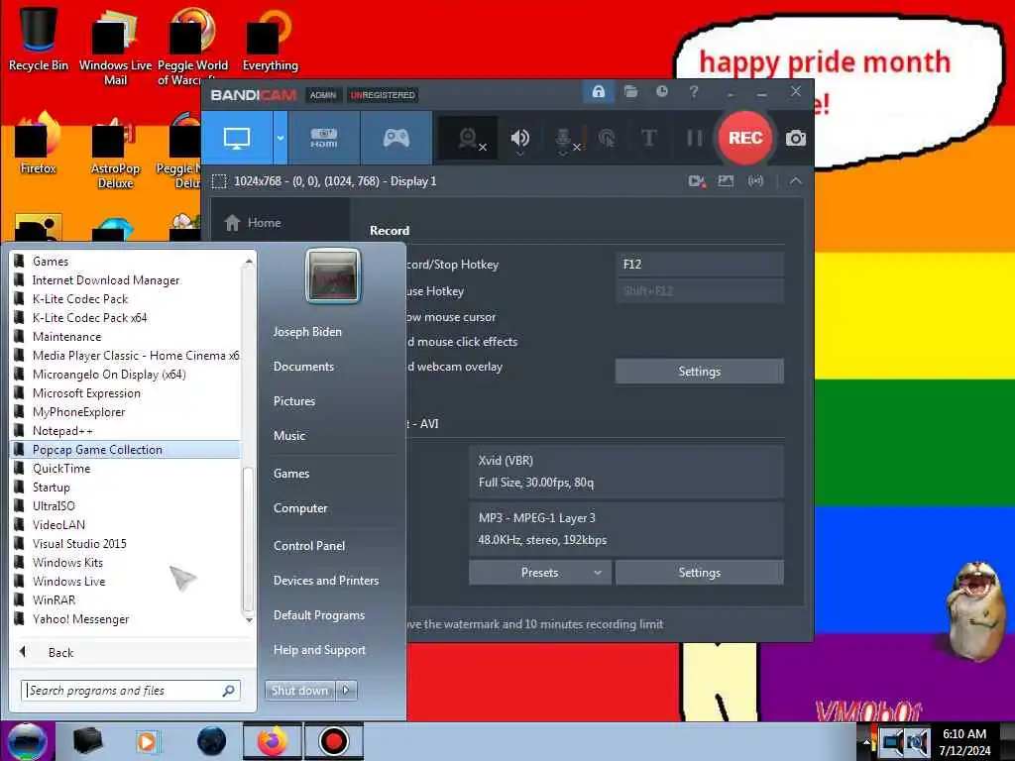The image size is (1015, 761).
Task: Open Pictures from Start menu
Action: pos(294,401)
